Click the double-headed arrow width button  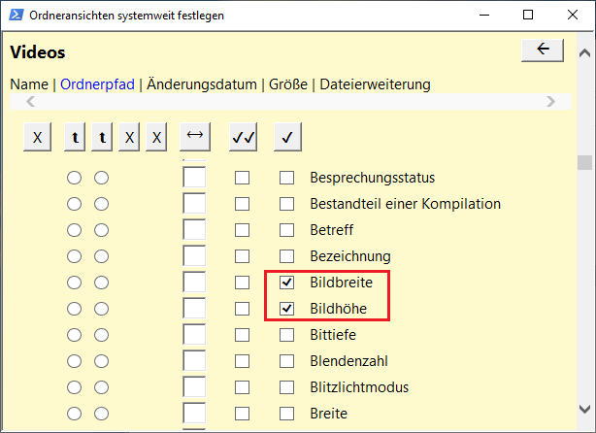195,138
